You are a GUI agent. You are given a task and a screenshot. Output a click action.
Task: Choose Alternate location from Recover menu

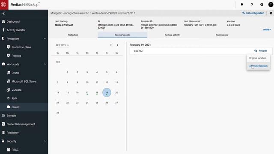pos(258,66)
